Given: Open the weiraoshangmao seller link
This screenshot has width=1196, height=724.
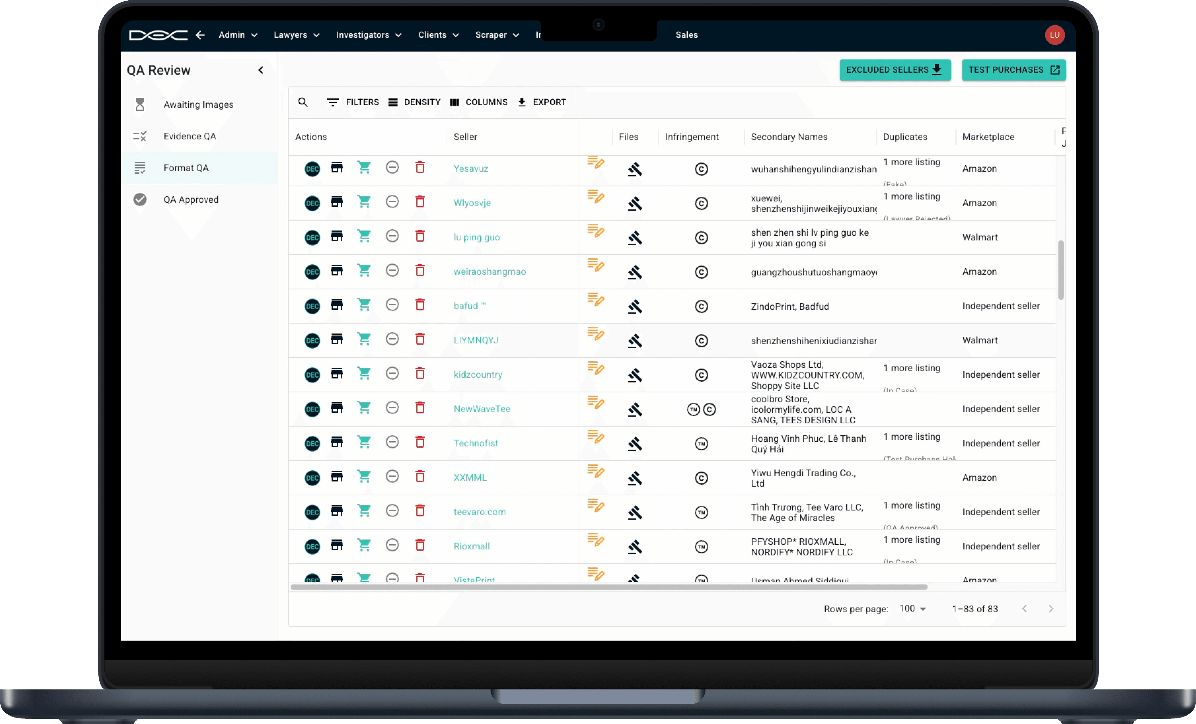Looking at the screenshot, I should click(490, 271).
